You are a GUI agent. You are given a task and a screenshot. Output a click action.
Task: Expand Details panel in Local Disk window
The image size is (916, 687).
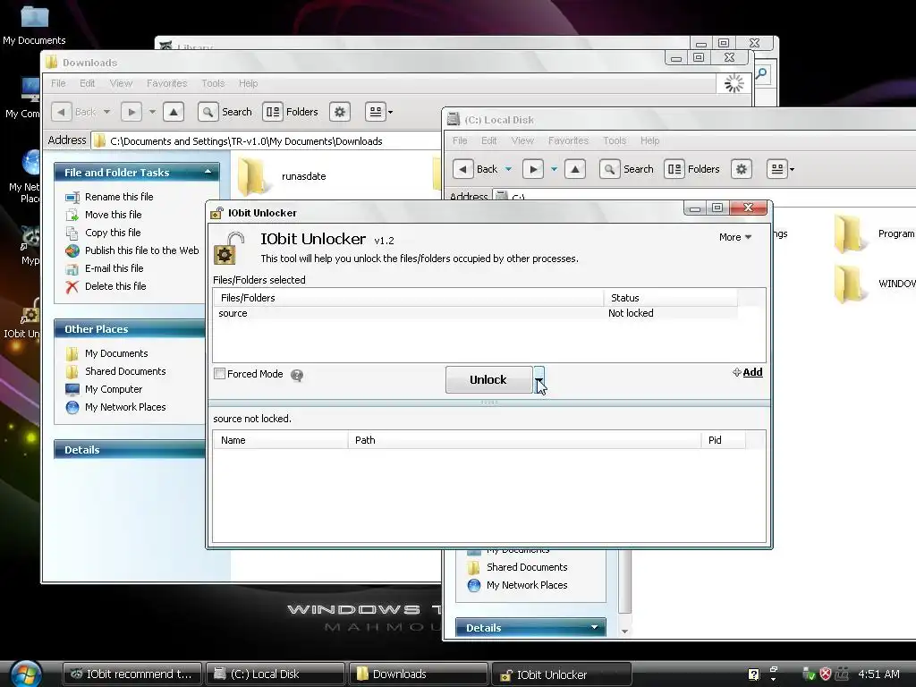[594, 627]
